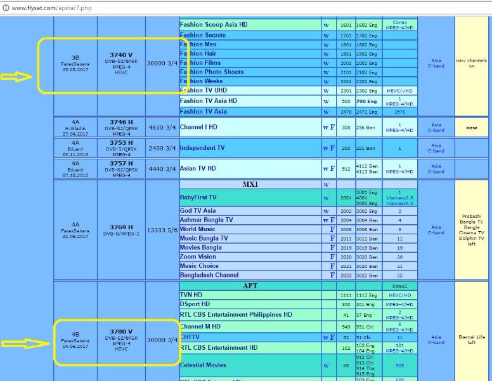The image size is (492, 381).
Task: Open Celestial Movies channel link
Action: (203, 365)
